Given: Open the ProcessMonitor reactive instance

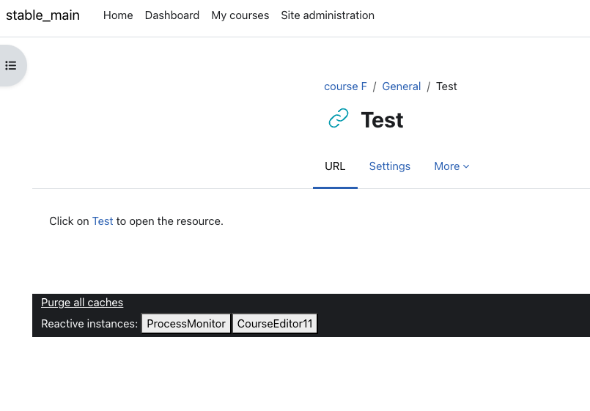Looking at the screenshot, I should point(186,324).
